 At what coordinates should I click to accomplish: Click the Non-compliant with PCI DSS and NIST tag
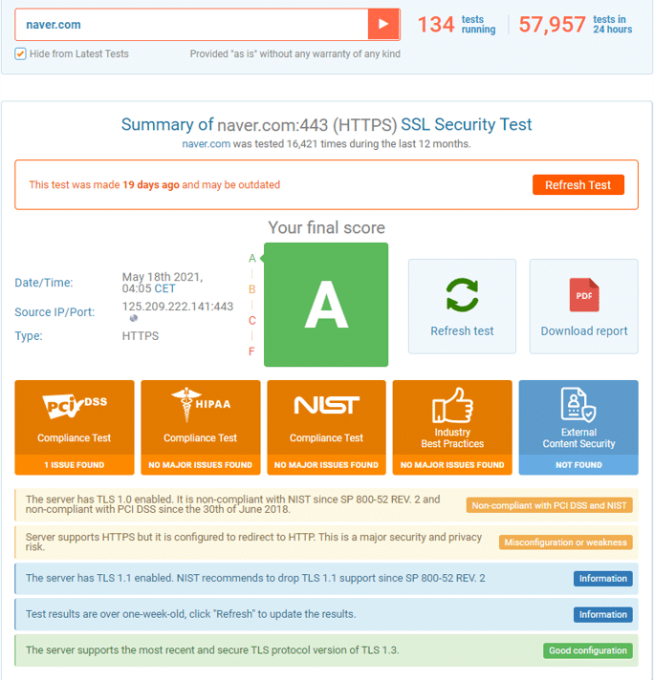[550, 505]
